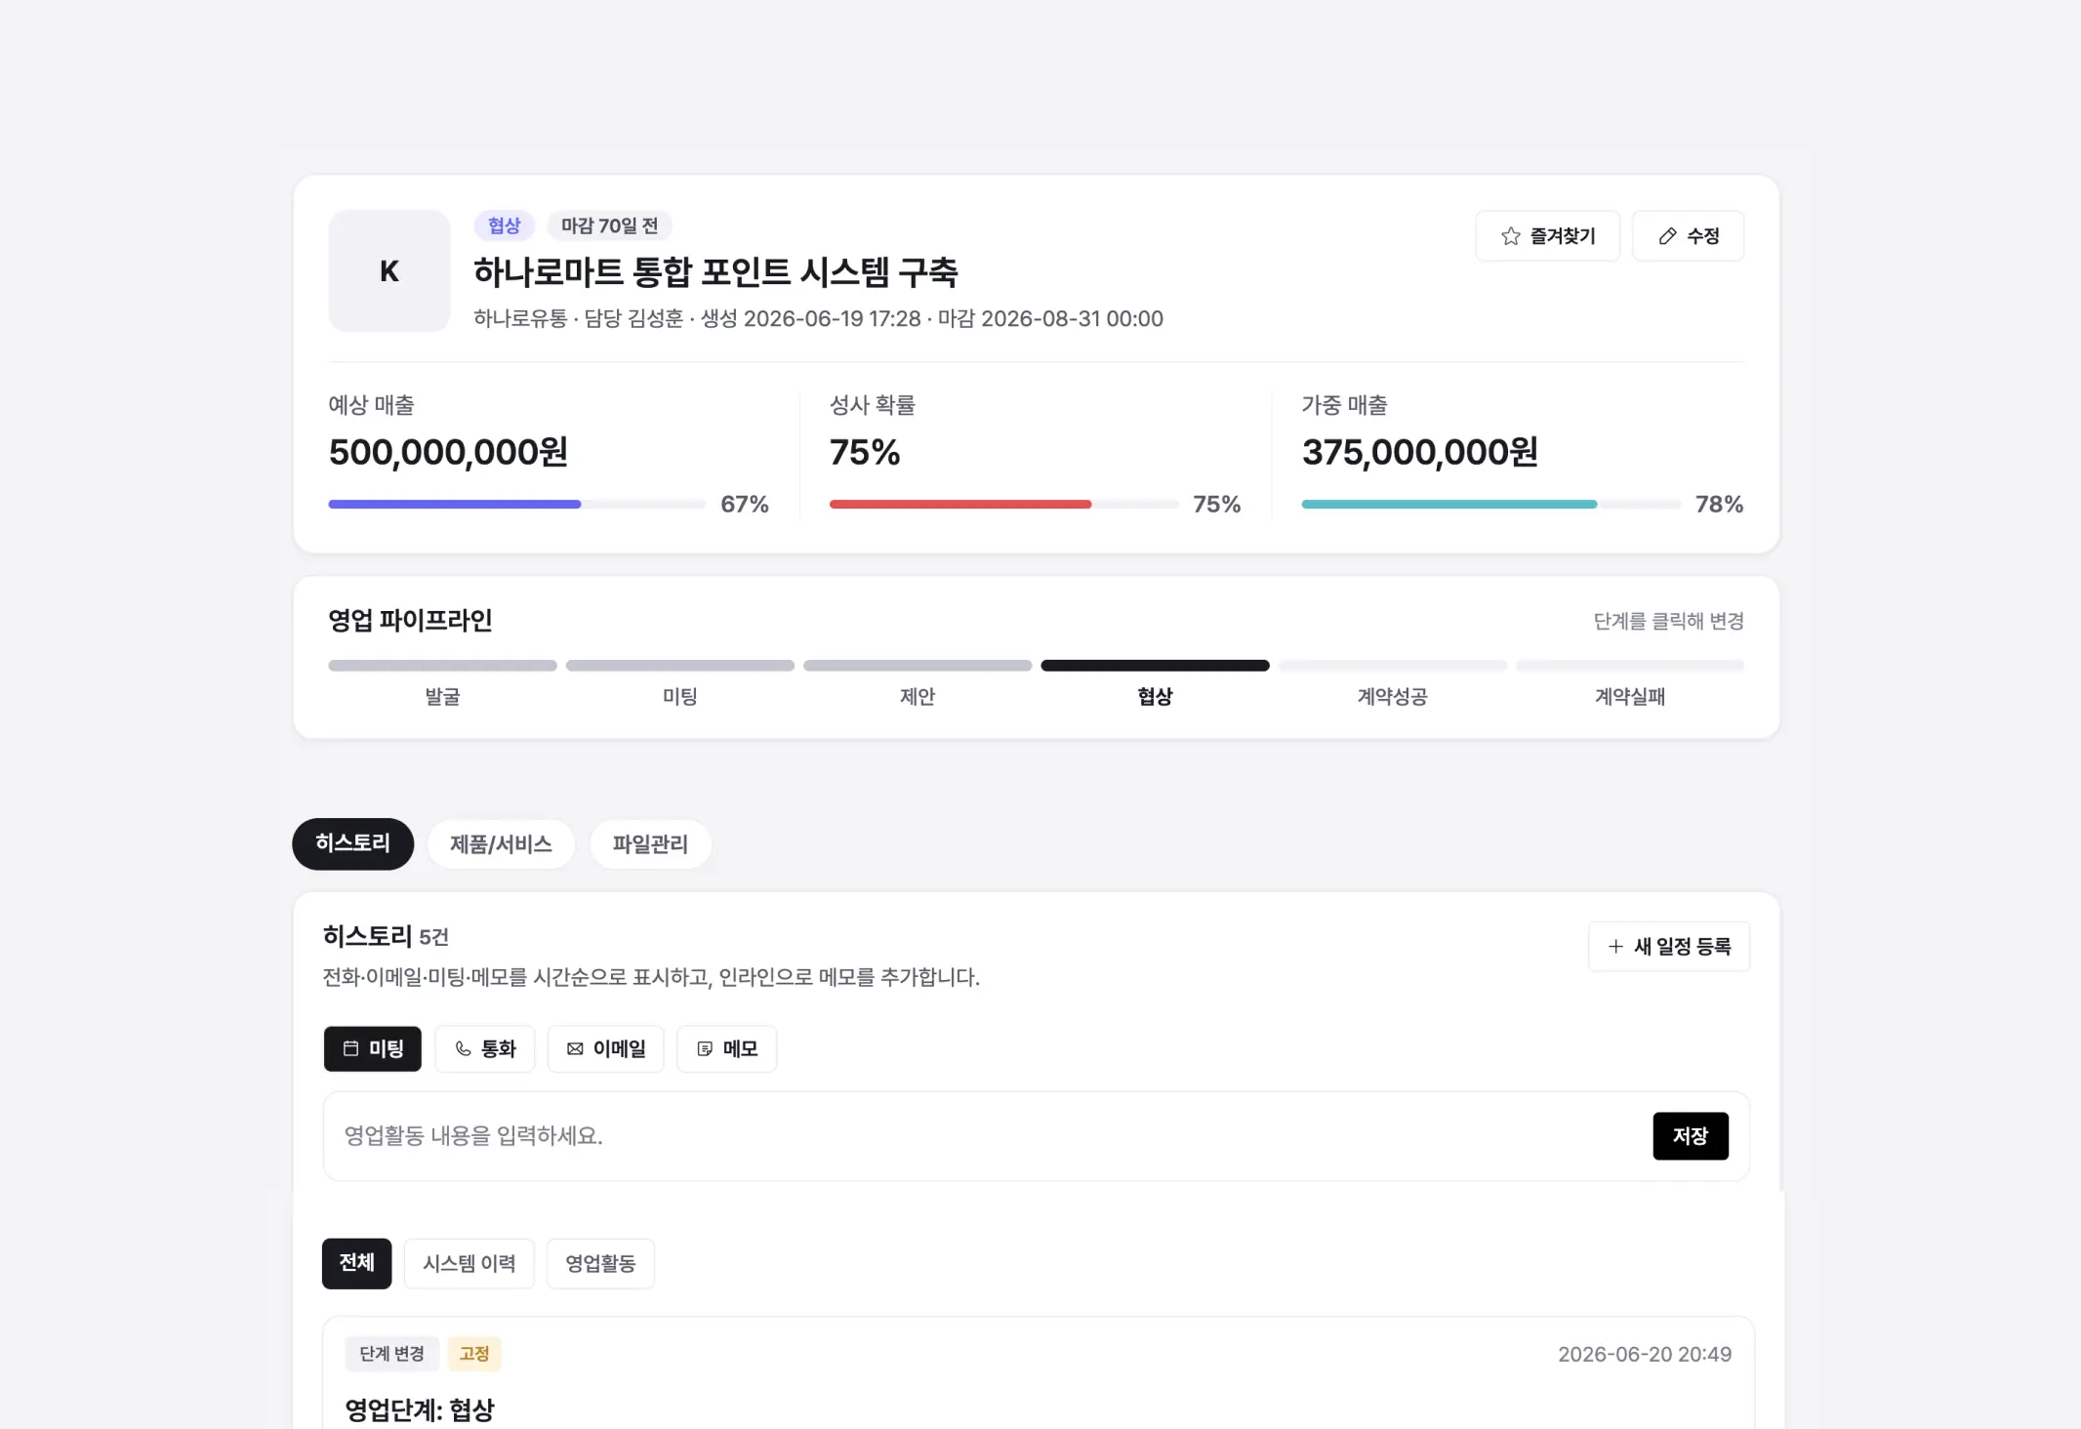Open the 제품/서비스 tab
The width and height of the screenshot is (2081, 1429).
tap(501, 843)
